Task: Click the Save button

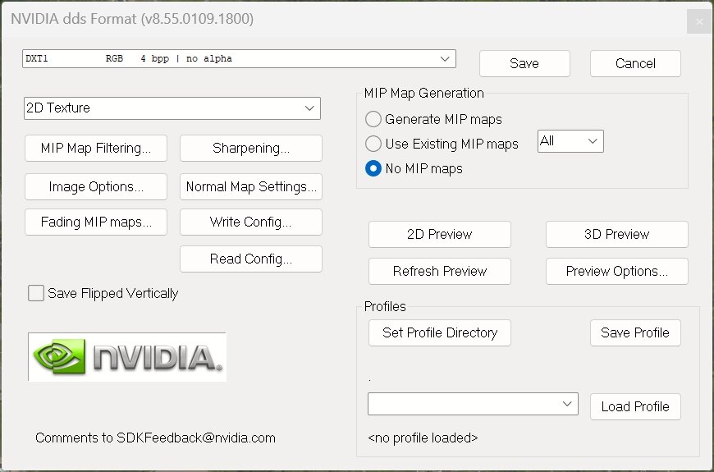Action: pyautogui.click(x=524, y=63)
